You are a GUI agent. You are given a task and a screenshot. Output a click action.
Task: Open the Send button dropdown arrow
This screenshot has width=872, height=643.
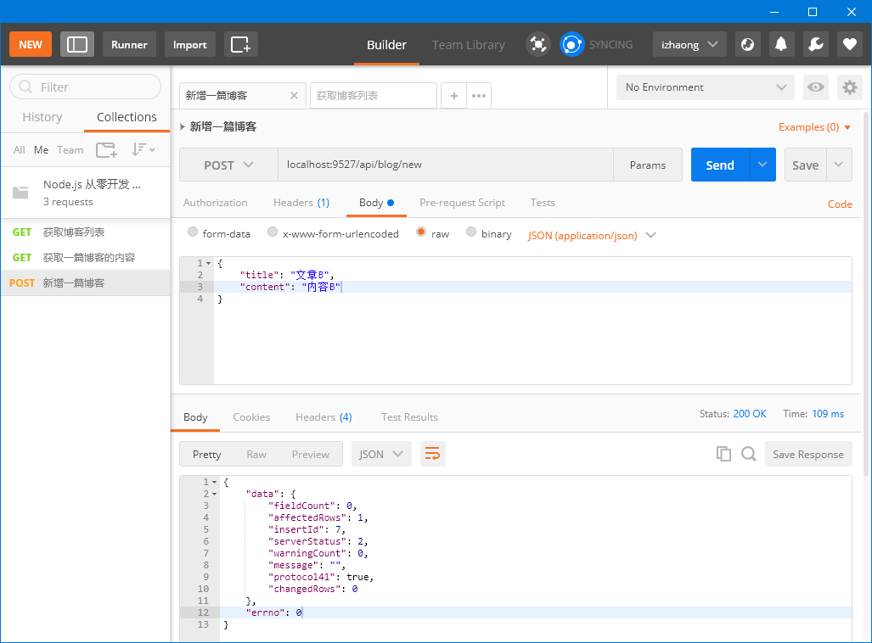click(x=762, y=165)
